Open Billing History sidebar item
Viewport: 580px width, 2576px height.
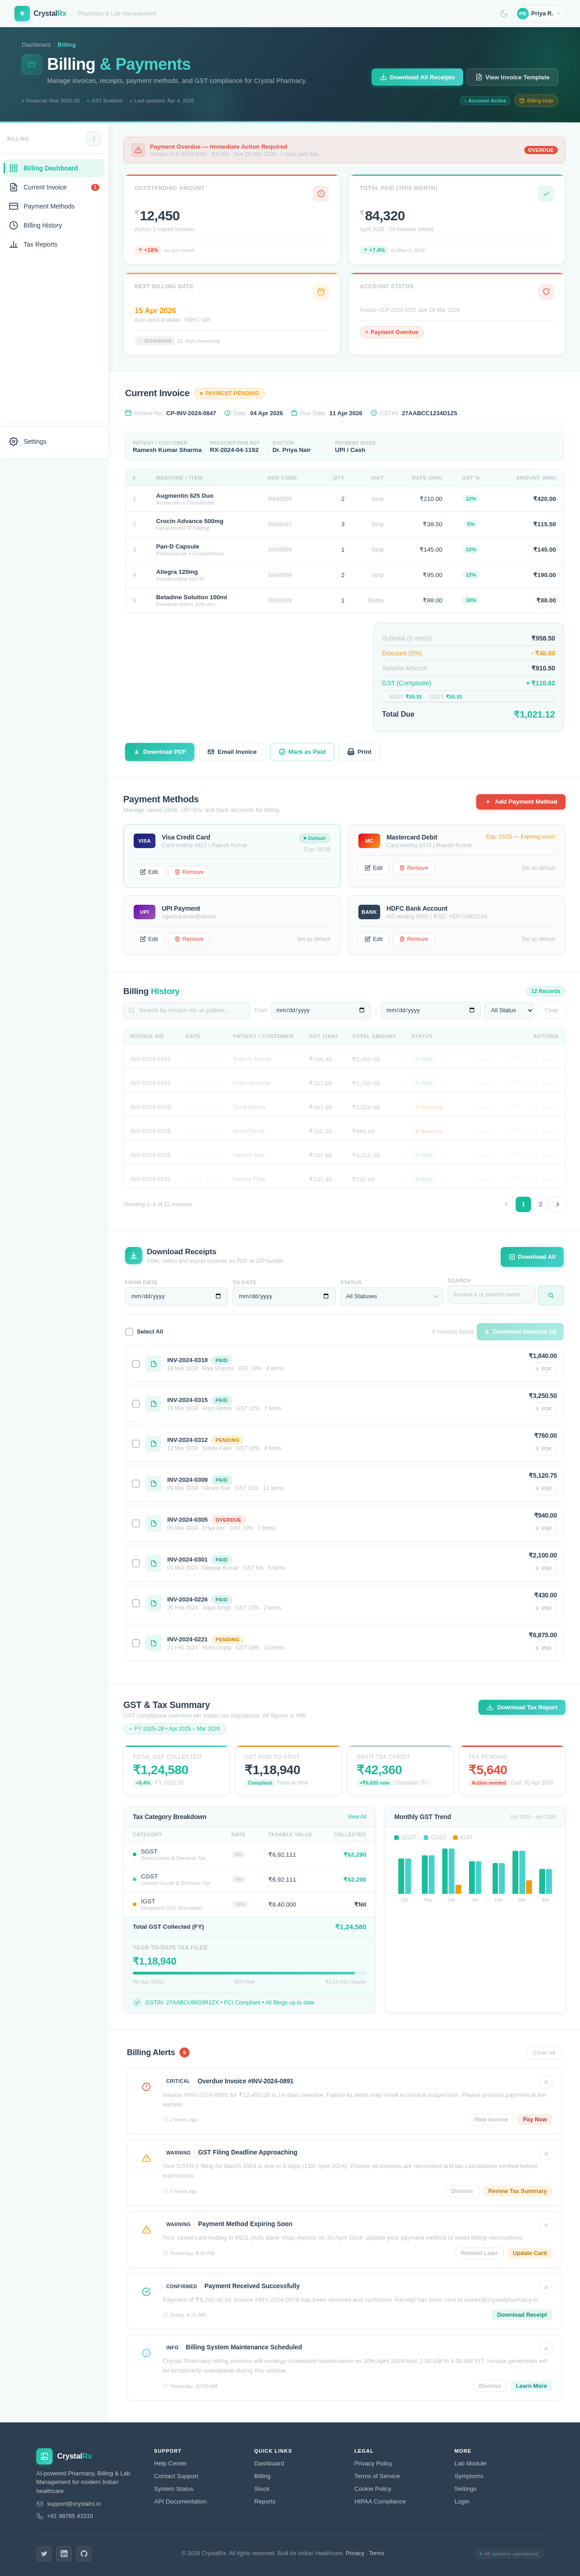tap(55, 225)
